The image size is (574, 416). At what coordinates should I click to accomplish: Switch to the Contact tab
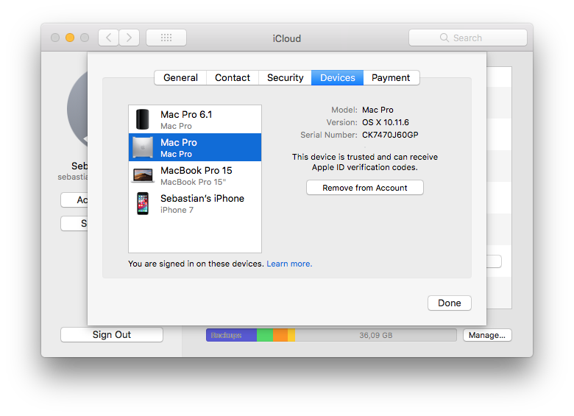233,77
